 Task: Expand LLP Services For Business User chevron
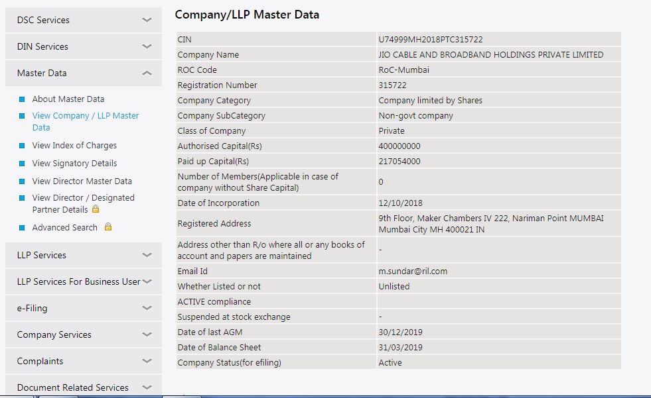click(147, 281)
